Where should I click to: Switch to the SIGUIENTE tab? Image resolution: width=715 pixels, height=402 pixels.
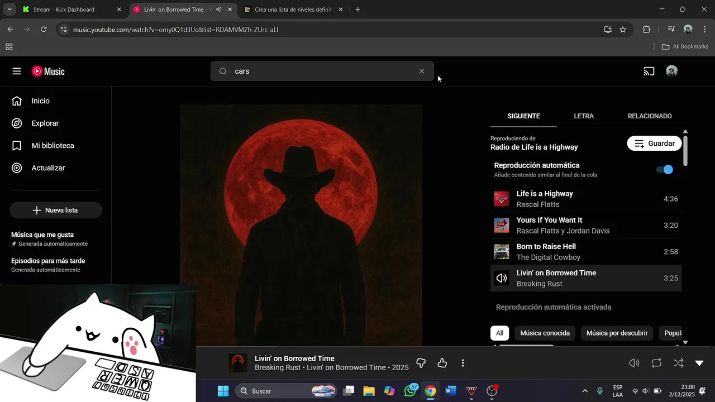pos(523,116)
